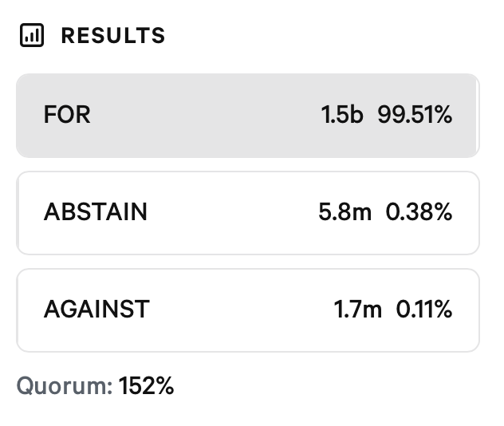The width and height of the screenshot is (504, 426).
Task: Click the ABSTAIN option label
Action: [96, 212]
